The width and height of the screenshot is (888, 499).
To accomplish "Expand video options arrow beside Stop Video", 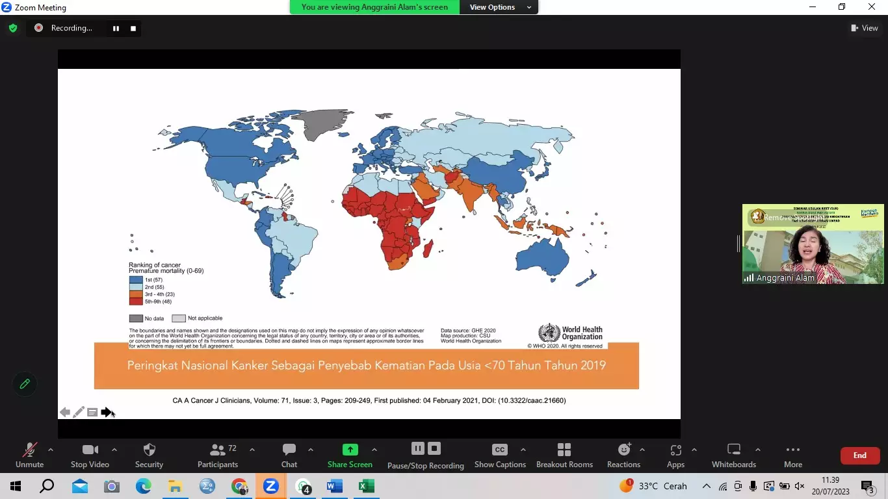I will (x=114, y=450).
